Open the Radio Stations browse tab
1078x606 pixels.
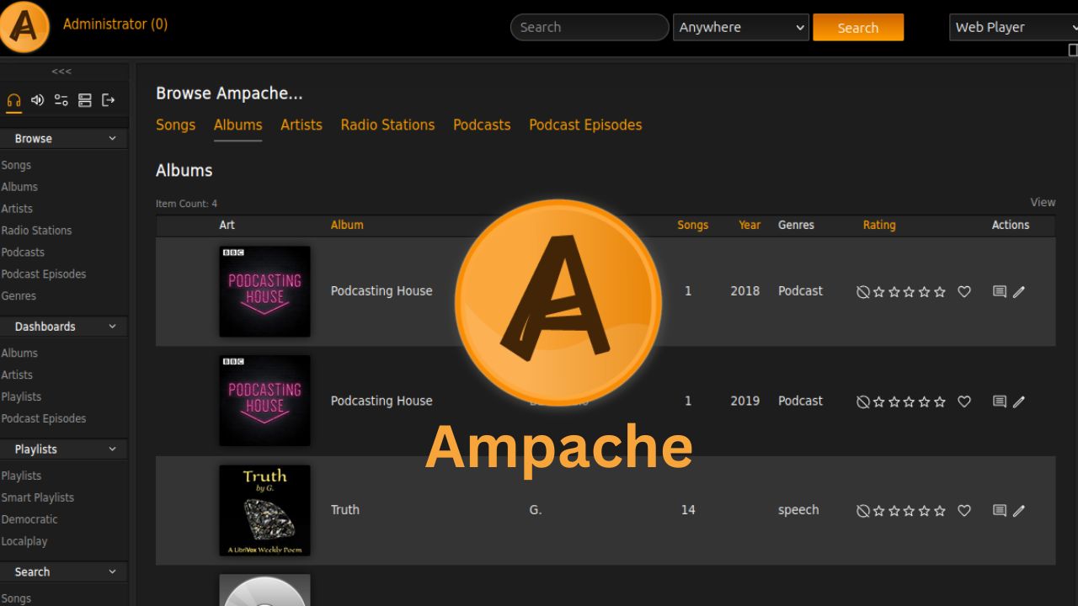pos(387,125)
